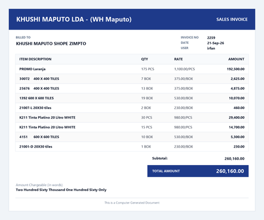Click the SALES INVOICE header label

pyautogui.click(x=232, y=20)
